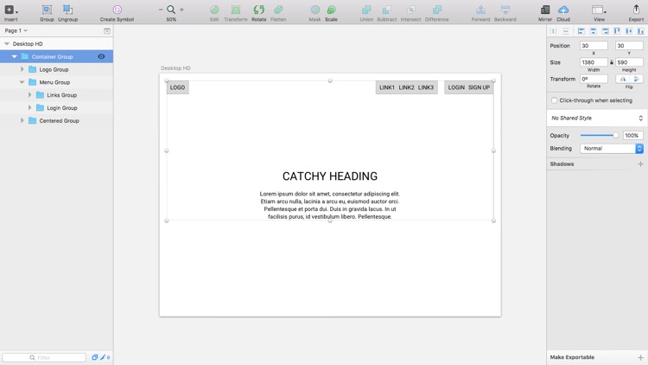The width and height of the screenshot is (648, 365).
Task: Click the Create Symbol icon
Action: [117, 10]
